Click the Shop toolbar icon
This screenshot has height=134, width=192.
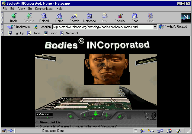[135, 16]
